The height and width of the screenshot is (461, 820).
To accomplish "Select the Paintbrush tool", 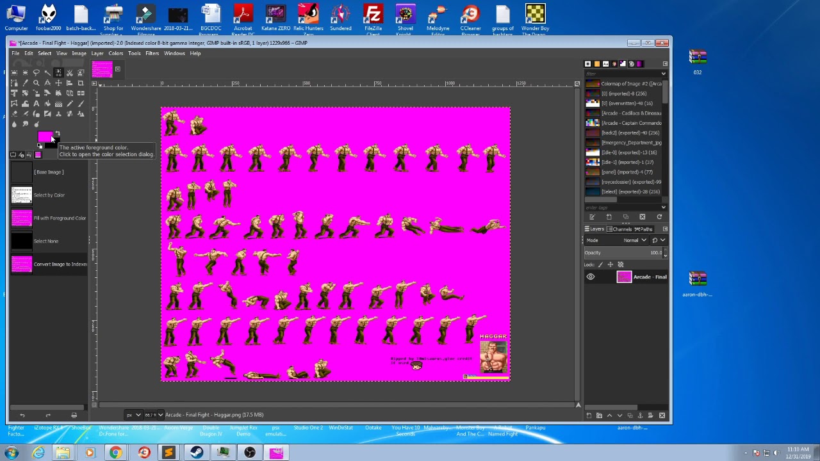I will pos(81,103).
